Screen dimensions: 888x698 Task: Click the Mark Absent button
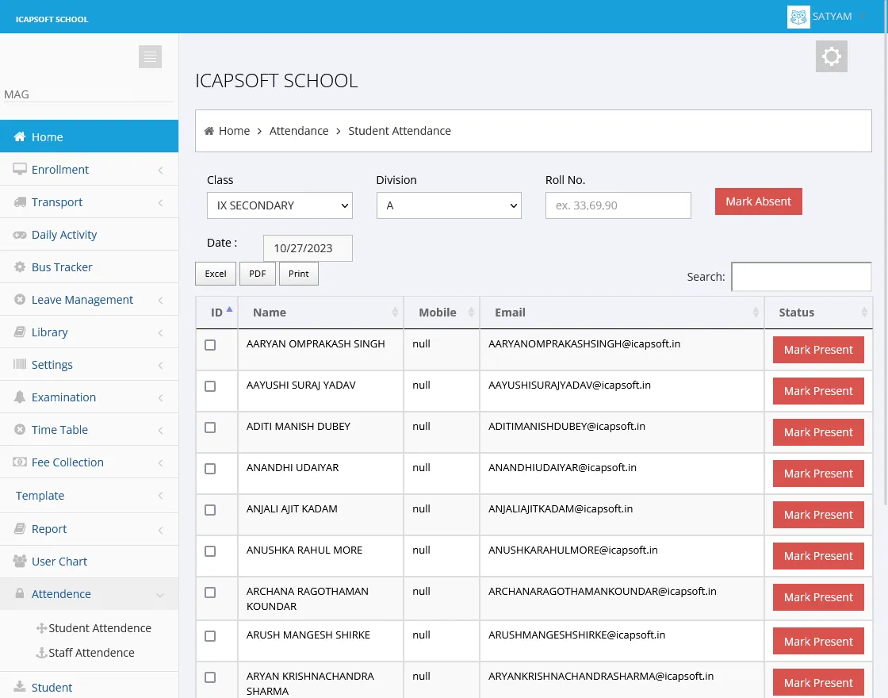[758, 201]
